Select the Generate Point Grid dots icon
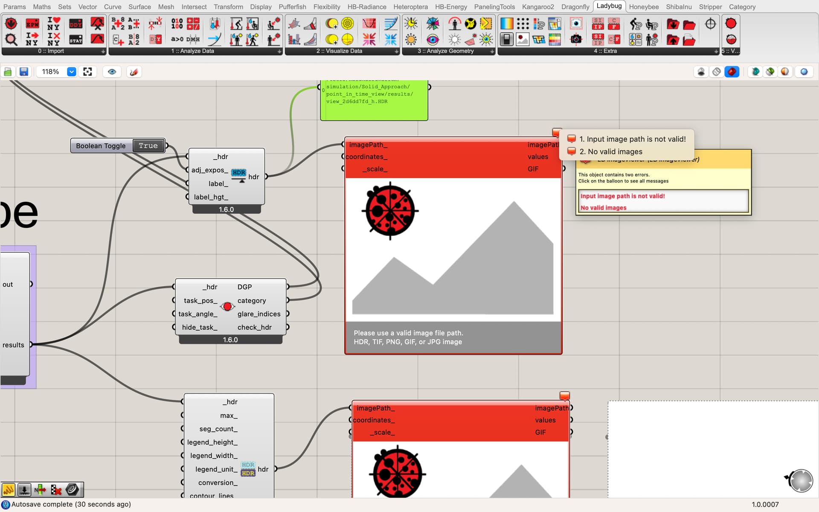Screen dimensions: 819x512 point(523,23)
